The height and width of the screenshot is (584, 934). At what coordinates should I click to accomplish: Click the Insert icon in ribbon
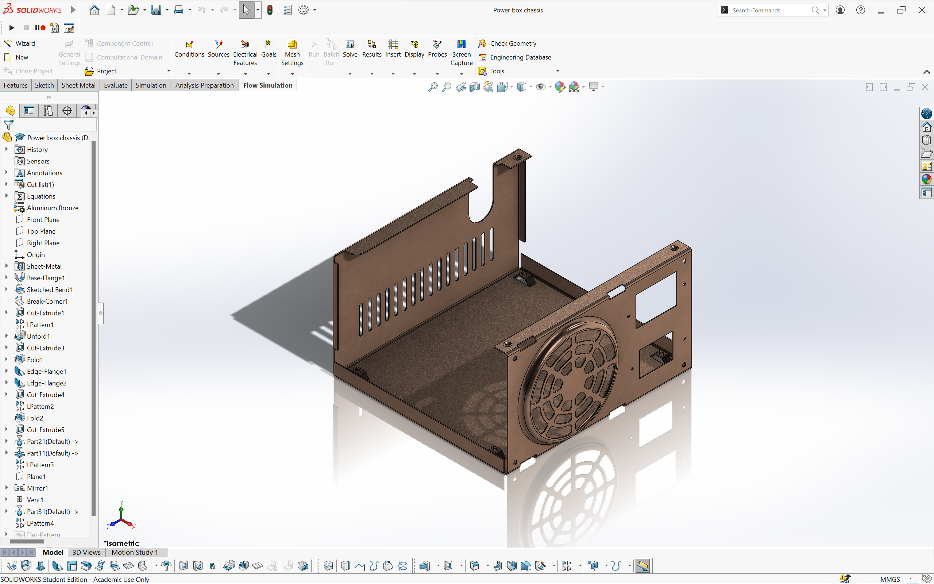pos(393,44)
